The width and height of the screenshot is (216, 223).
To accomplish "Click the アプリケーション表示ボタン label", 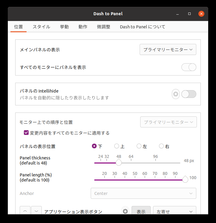I will tap(73, 212).
